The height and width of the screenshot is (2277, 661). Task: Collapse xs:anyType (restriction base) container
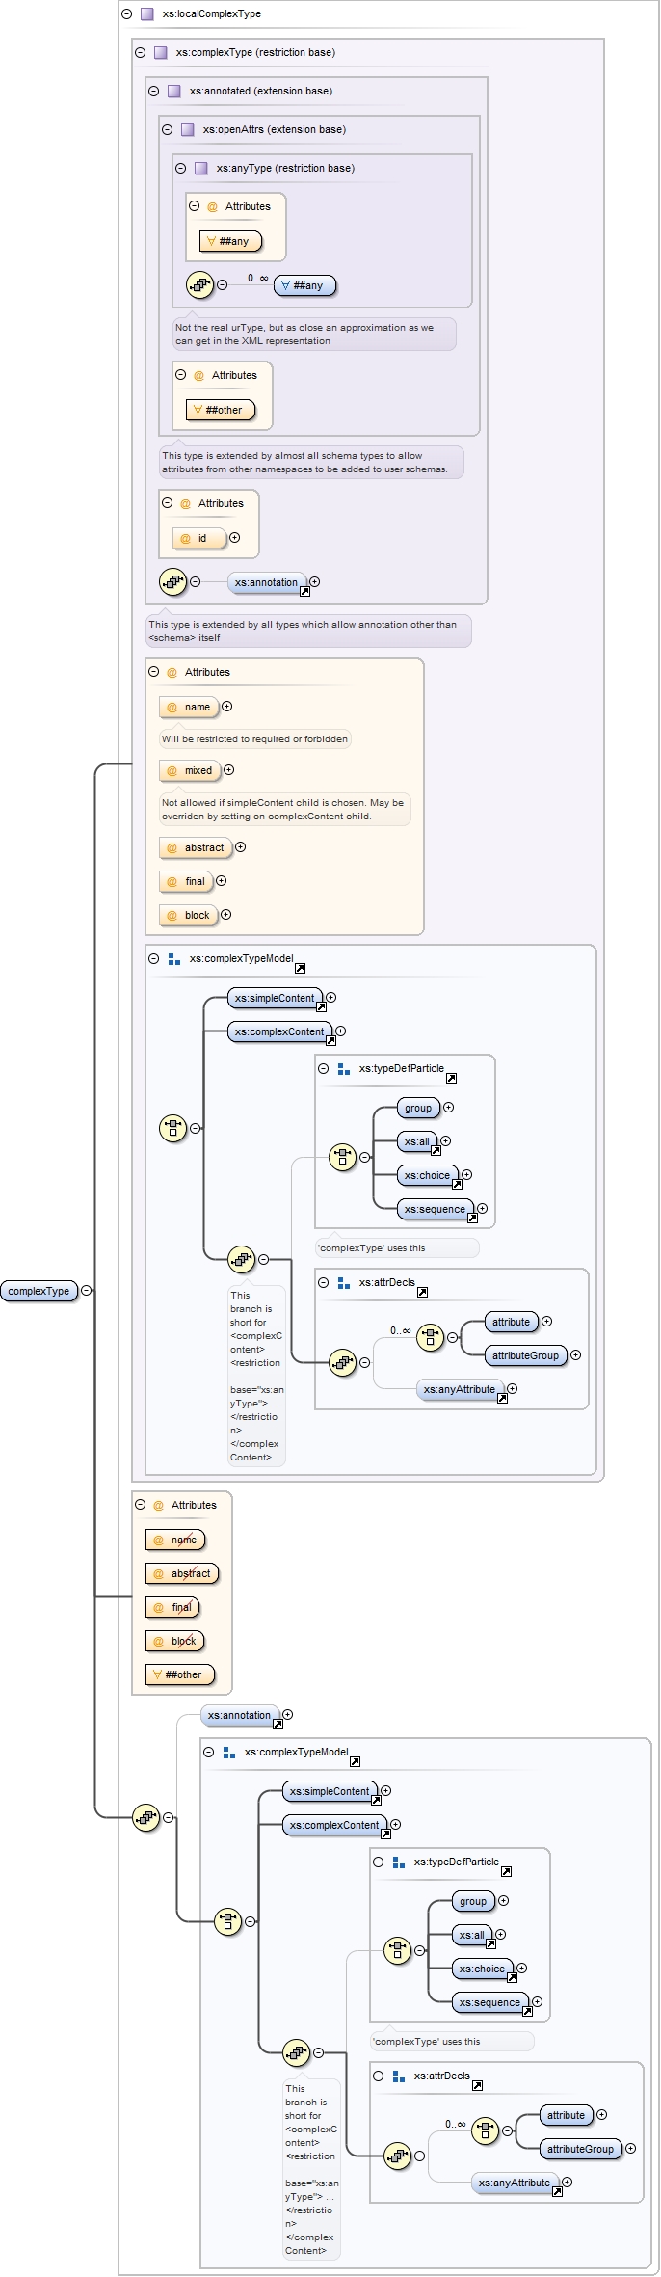[180, 169]
